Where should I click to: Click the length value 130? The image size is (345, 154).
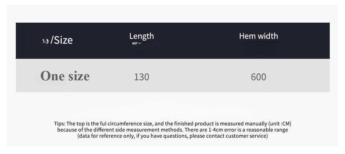click(x=141, y=77)
